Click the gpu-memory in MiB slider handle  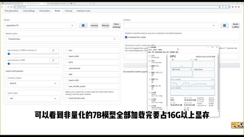(9, 54)
